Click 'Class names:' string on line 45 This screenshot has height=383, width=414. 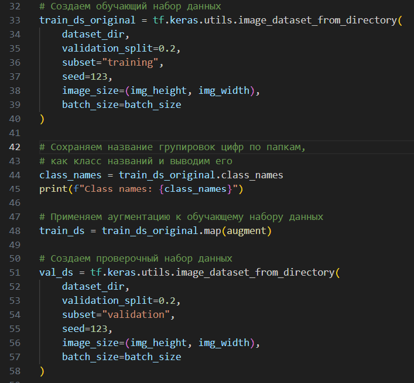point(118,189)
